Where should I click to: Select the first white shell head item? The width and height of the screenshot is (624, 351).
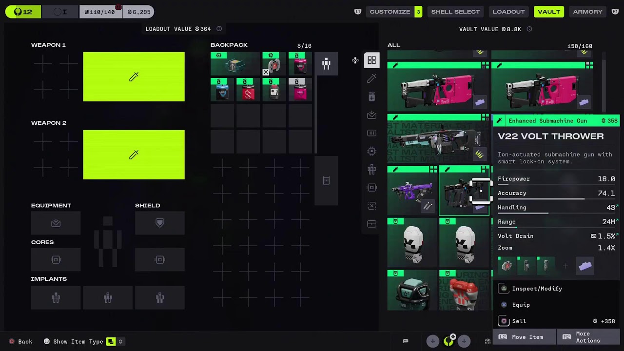pyautogui.click(x=412, y=243)
